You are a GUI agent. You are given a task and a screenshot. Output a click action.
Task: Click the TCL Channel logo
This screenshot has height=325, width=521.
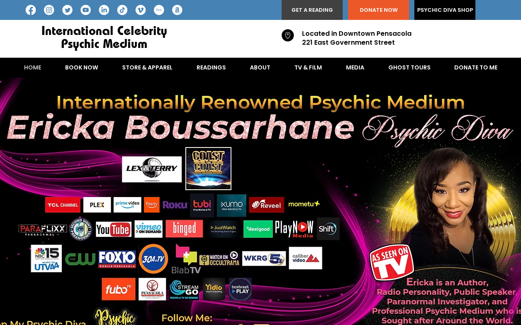pos(63,205)
